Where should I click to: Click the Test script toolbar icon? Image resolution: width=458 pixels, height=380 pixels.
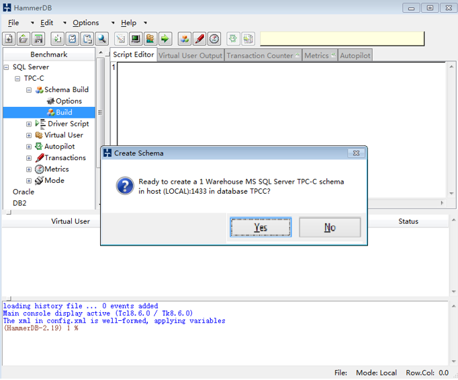coord(121,38)
